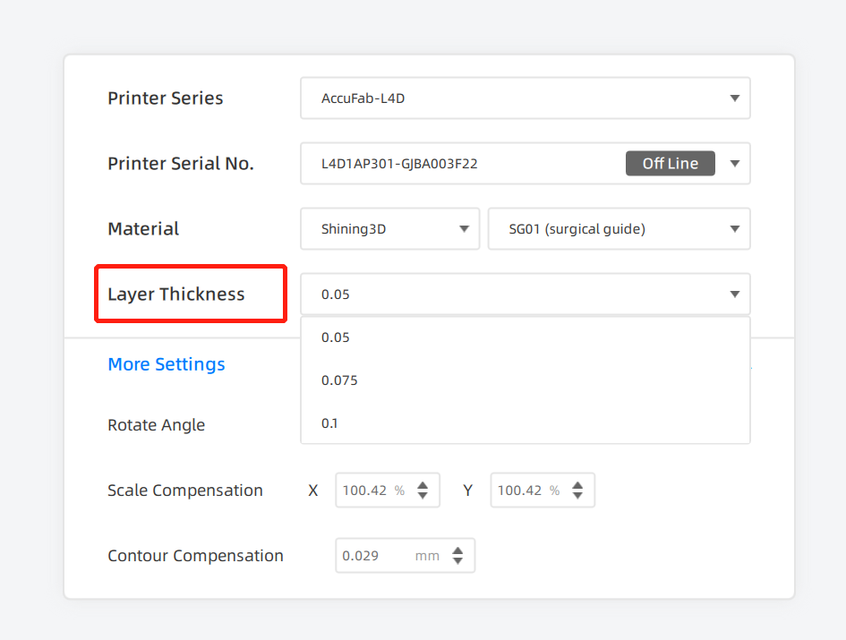Increase Contour Compensation with up arrow

[x=457, y=550]
